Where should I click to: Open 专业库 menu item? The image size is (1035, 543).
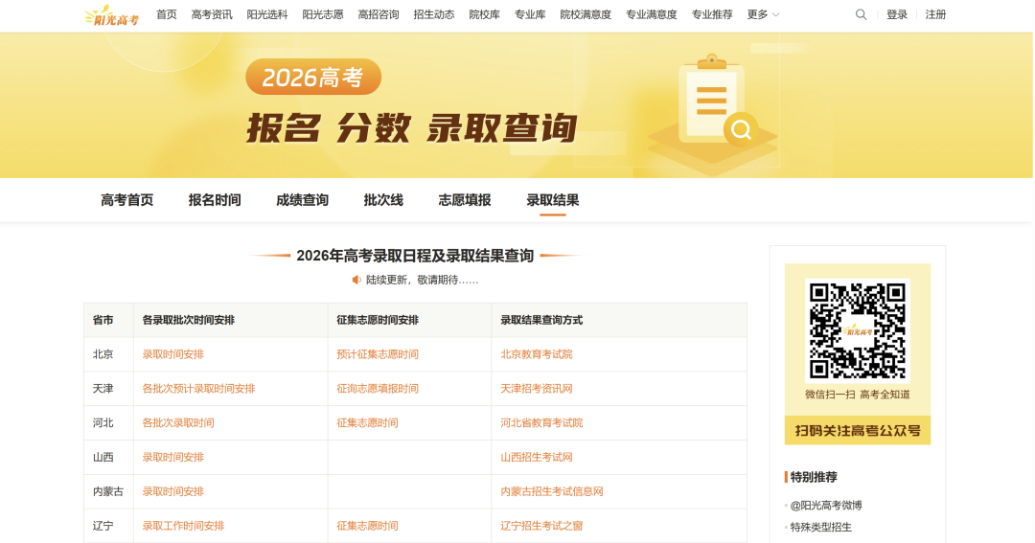click(x=530, y=14)
